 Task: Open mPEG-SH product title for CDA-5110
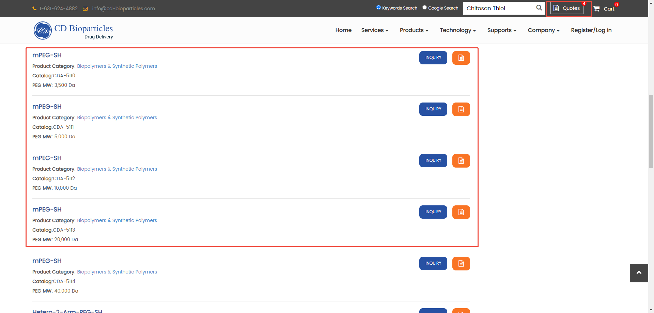coord(47,55)
